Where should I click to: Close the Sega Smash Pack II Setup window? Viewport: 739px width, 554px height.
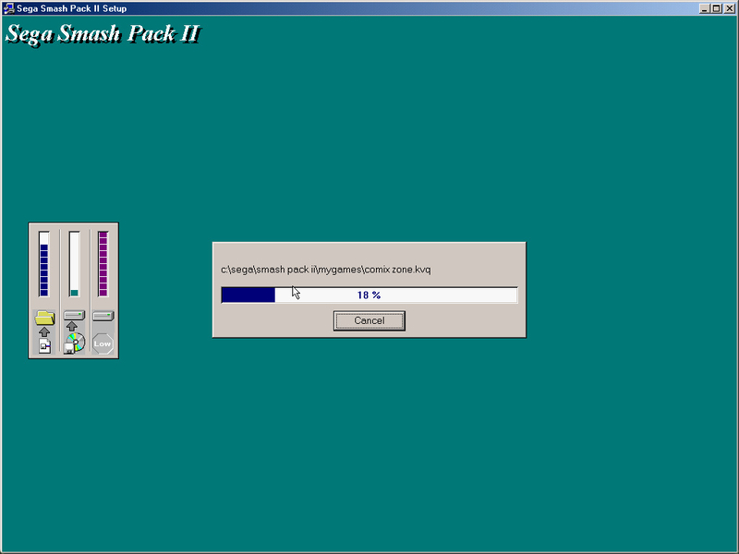729,8
